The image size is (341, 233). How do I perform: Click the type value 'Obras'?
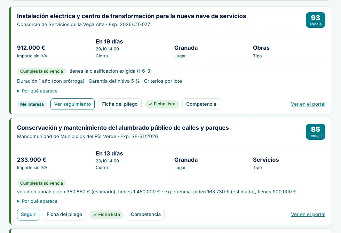coord(261,48)
